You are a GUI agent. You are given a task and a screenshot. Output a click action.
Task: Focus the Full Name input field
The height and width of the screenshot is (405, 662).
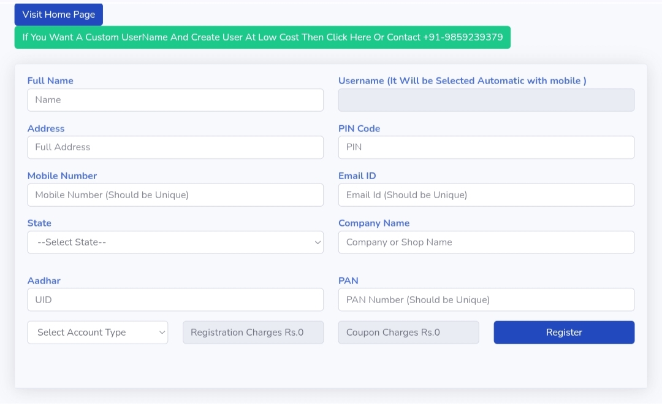[175, 100]
